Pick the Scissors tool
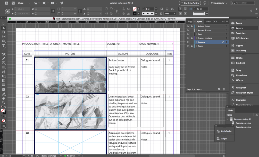Viewport: 259px width, 157px height. coord(4,72)
